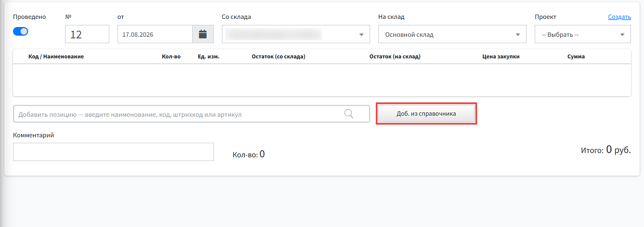Click the Ед. изм. column header

(209, 57)
